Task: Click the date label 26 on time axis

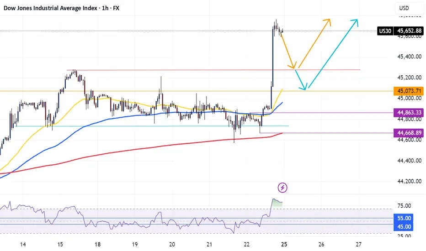Action: point(321,245)
